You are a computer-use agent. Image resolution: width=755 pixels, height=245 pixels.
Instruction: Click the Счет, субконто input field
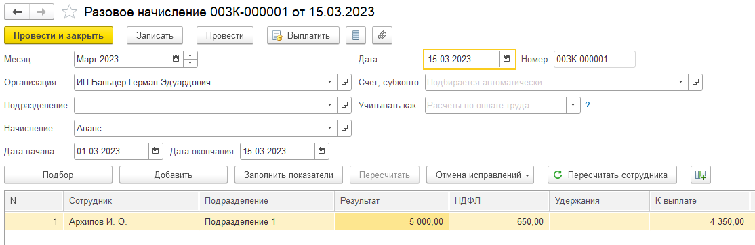click(550, 82)
